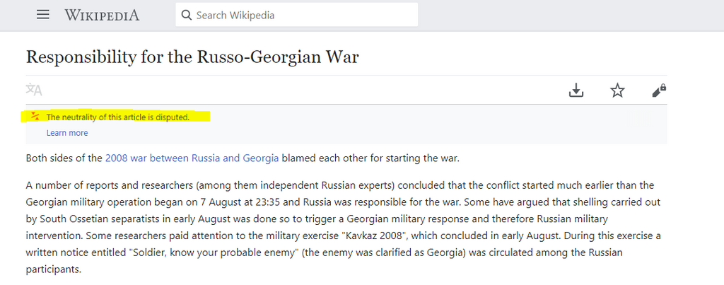The height and width of the screenshot is (285, 724).
Task: Follow the 2008 war between Russia and Georgia link
Action: tap(192, 158)
